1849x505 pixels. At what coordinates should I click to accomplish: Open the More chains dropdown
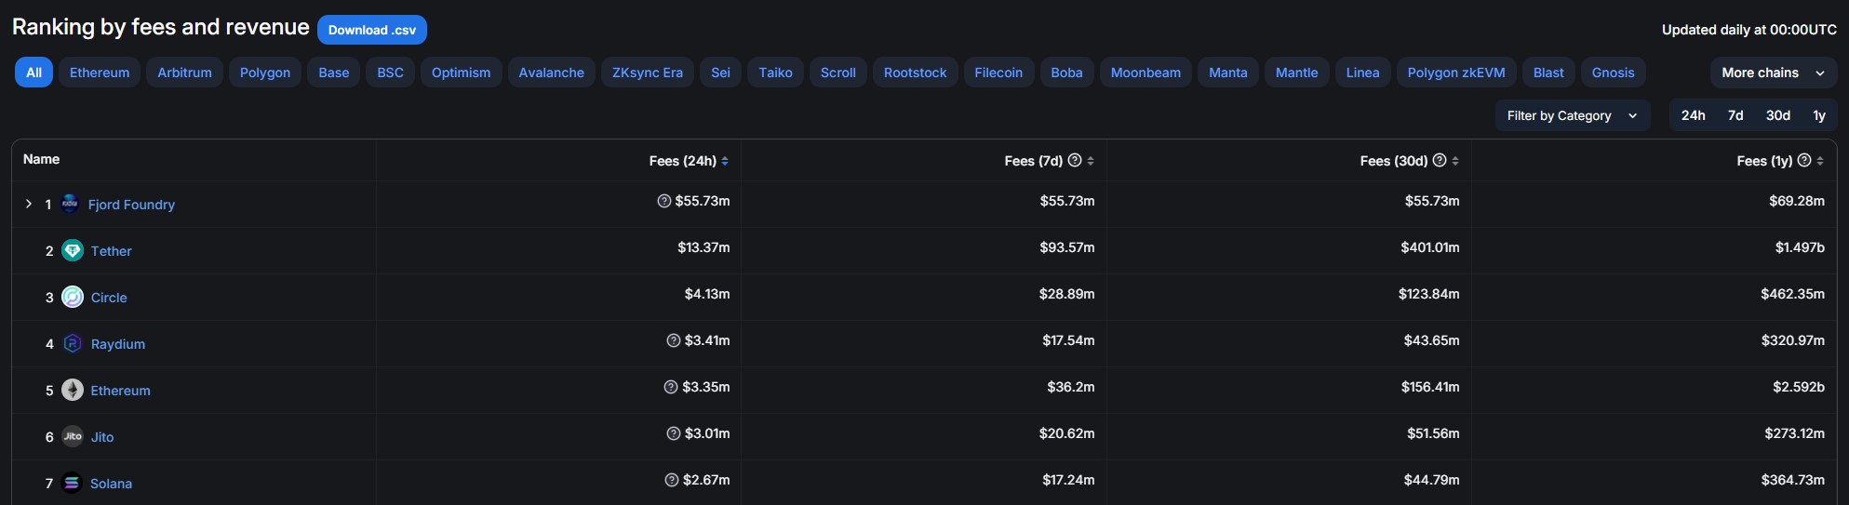coord(1772,73)
